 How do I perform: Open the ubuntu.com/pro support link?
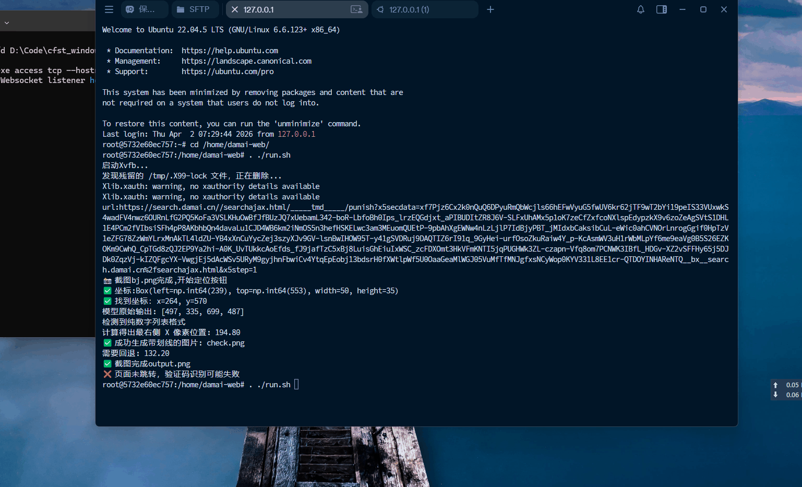228,72
